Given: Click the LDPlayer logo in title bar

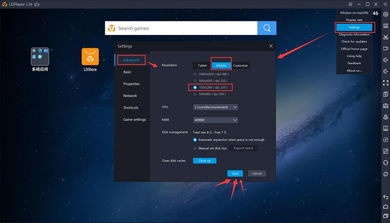Looking at the screenshot, I should click(4, 4).
